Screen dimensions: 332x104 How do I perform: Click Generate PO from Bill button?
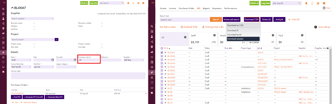coord(33,97)
